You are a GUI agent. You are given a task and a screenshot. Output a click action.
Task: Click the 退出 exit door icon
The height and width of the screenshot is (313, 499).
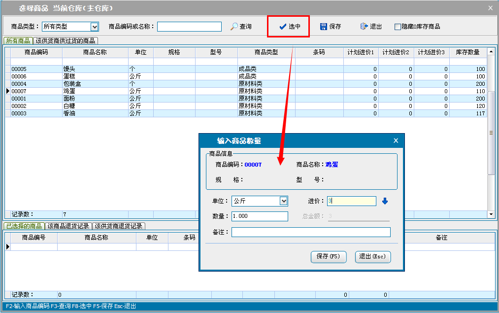click(364, 27)
